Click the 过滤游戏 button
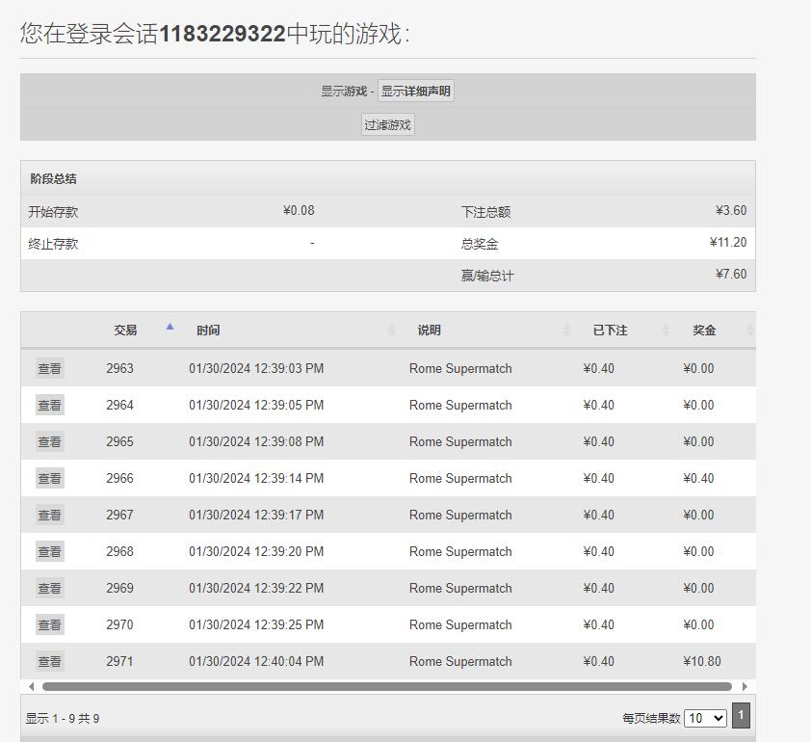 pyautogui.click(x=387, y=125)
